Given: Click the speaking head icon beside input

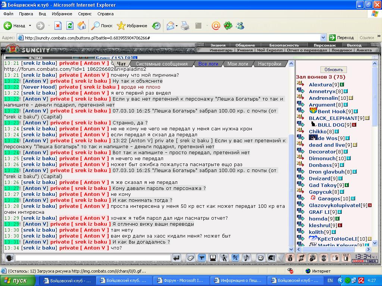Looking at the screenshot, I should tap(9, 258).
